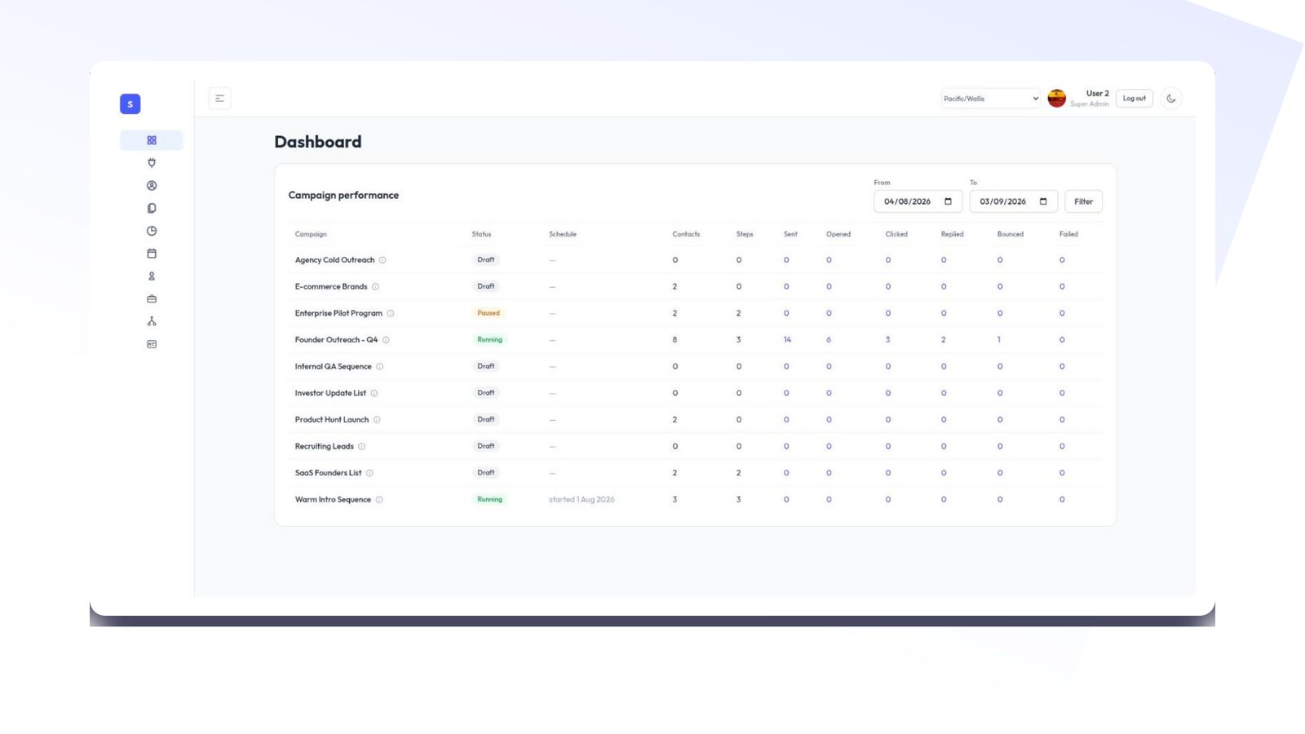Viewport: 1305px width, 734px height.
Task: Click info icon beside Investor Update List
Action: tap(374, 393)
